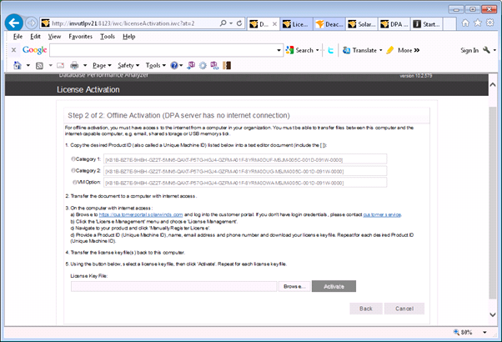Click the Translate button on the Google toolbar

pyautogui.click(x=360, y=50)
